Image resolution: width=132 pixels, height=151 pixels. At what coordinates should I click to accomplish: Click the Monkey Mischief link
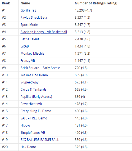[33, 54]
